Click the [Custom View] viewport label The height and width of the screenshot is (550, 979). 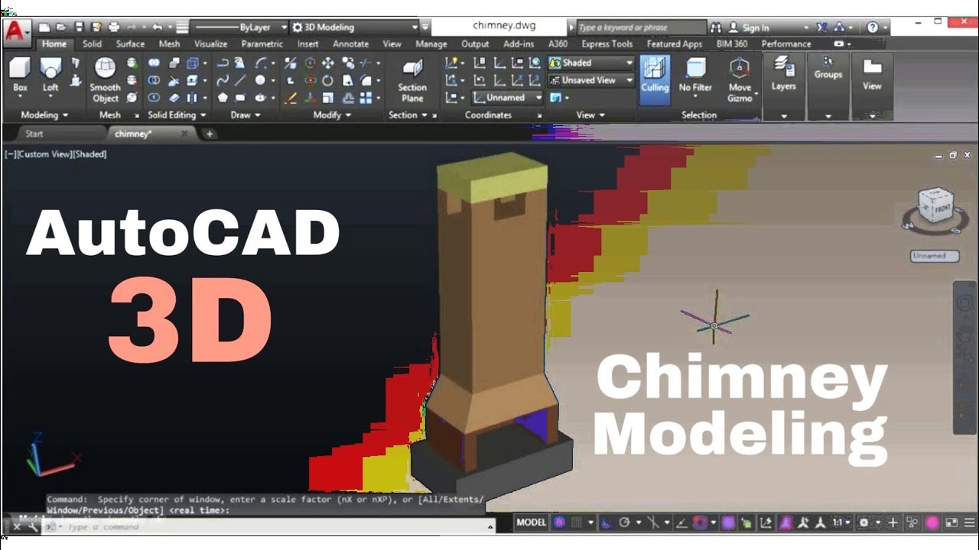click(44, 154)
